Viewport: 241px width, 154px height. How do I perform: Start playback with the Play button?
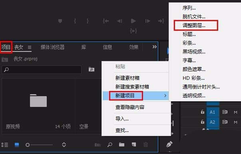tap(133, 21)
